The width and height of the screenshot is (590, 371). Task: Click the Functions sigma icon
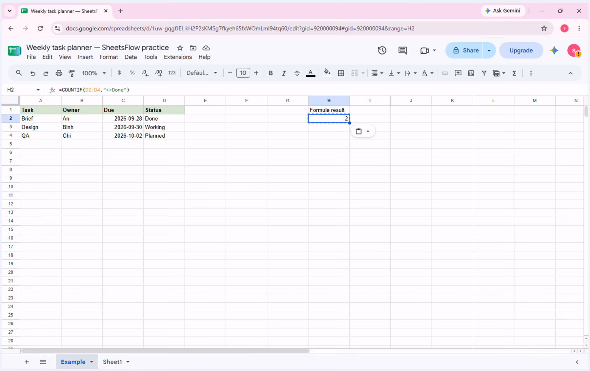[514, 73]
